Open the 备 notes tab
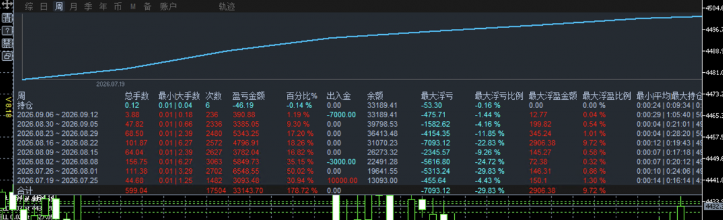The width and height of the screenshot is (723, 220). (148, 7)
